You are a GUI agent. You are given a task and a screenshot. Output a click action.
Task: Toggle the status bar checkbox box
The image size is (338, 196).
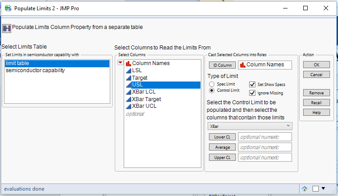click(x=315, y=188)
